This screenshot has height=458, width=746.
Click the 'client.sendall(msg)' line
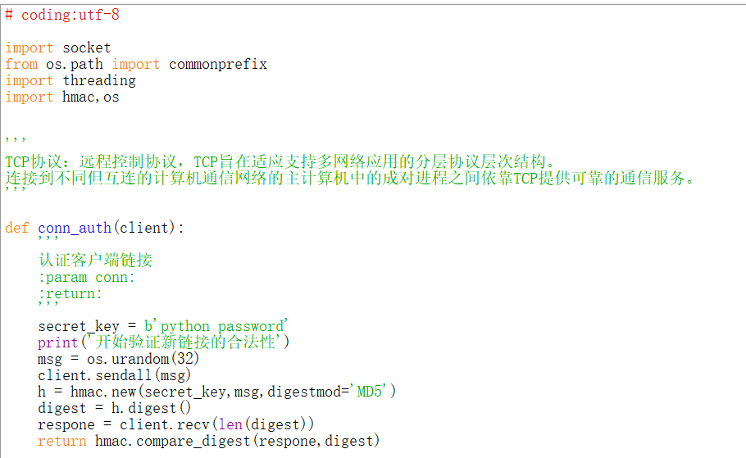114,375
